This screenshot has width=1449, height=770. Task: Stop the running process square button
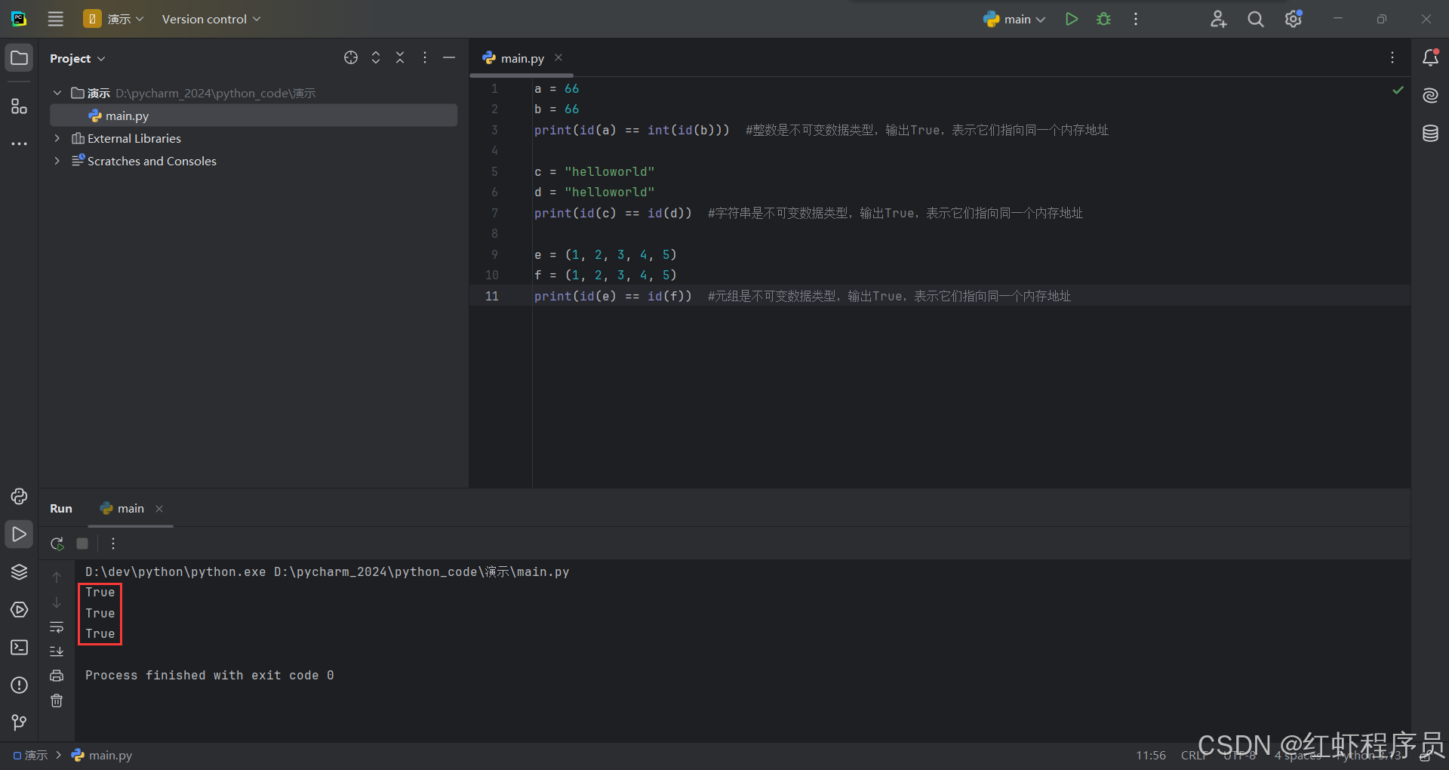(82, 544)
